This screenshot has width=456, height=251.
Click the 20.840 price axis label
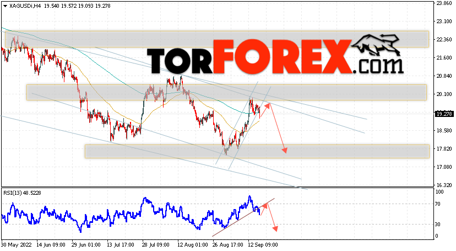pos(444,76)
